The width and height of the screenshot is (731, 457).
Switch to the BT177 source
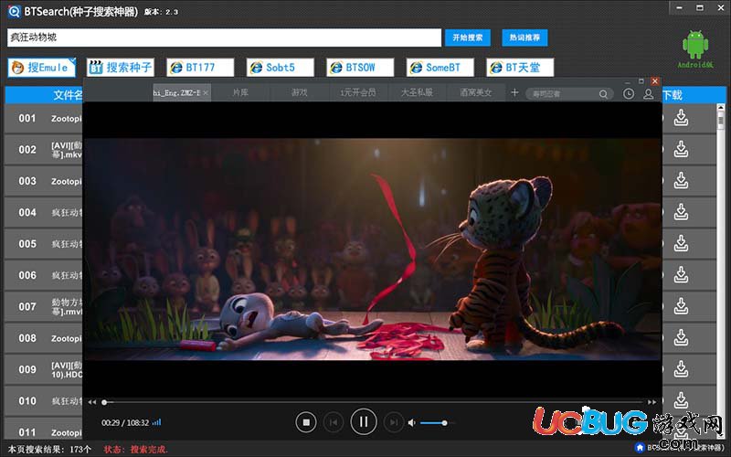[x=200, y=67]
